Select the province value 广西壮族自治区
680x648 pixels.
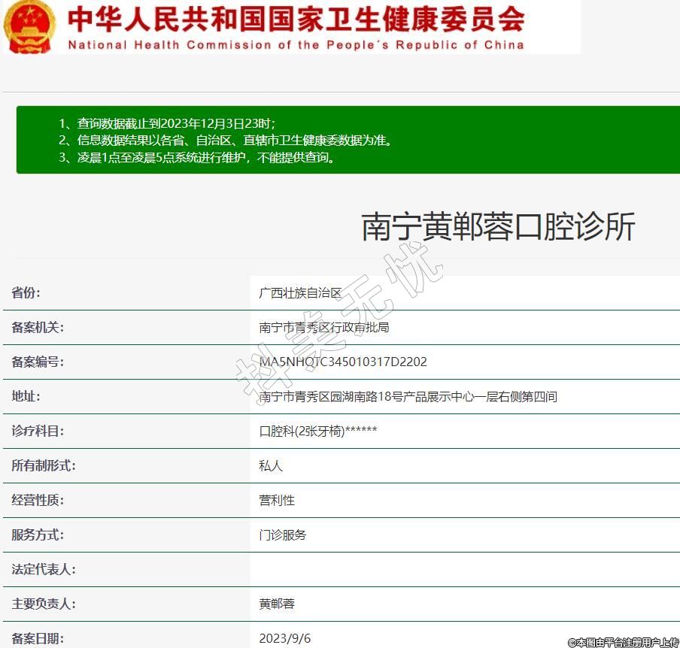[x=300, y=293]
